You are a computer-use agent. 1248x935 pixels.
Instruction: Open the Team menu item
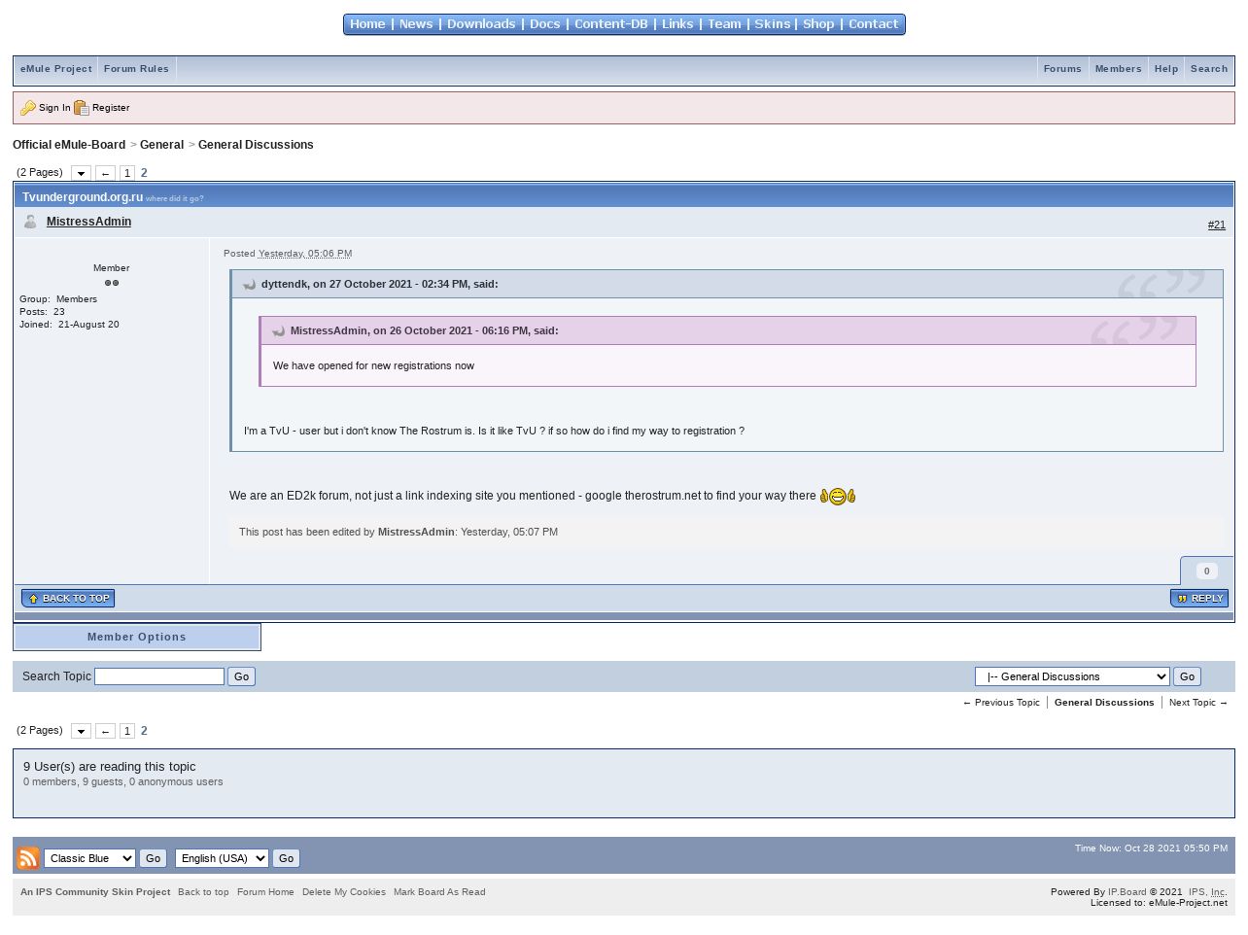(724, 24)
